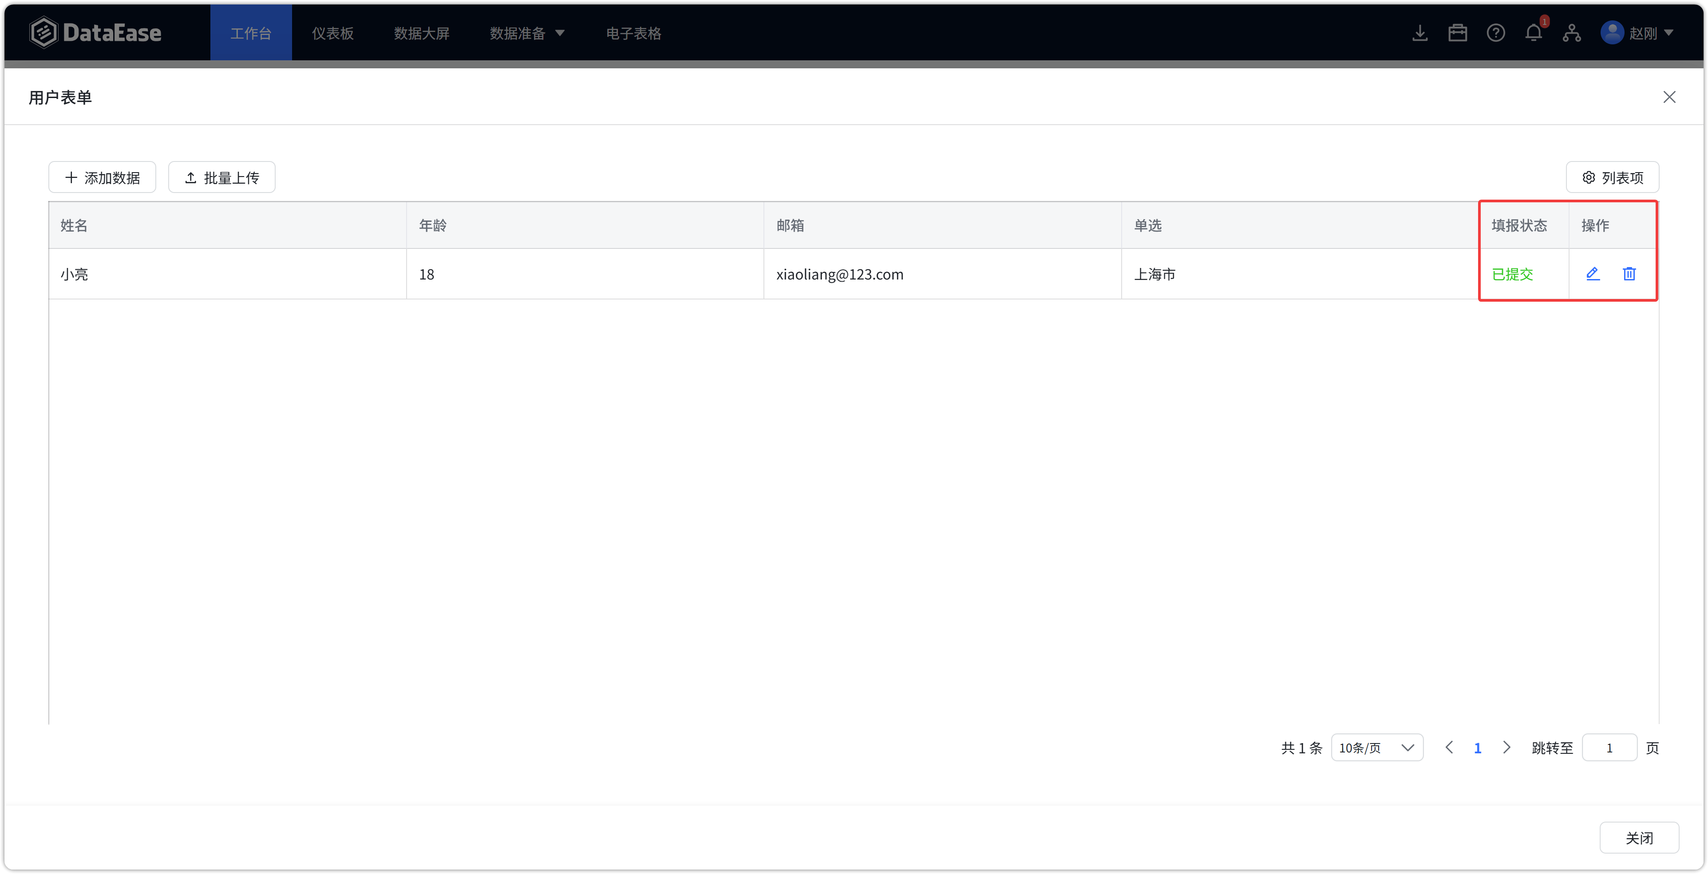The width and height of the screenshot is (1708, 874).
Task: Delete the 小亮 row with trash icon
Action: (x=1629, y=274)
